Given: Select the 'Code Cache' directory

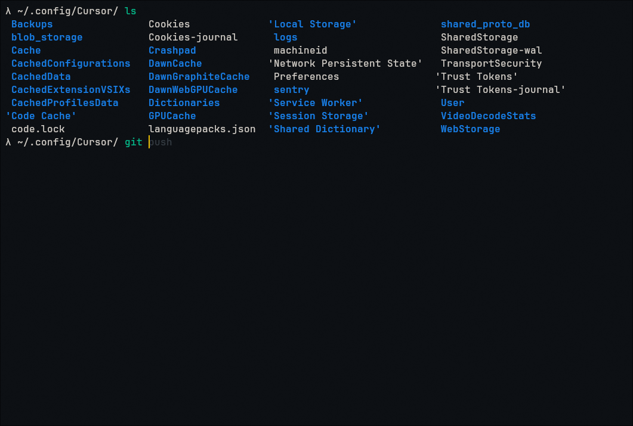Looking at the screenshot, I should pos(41,116).
